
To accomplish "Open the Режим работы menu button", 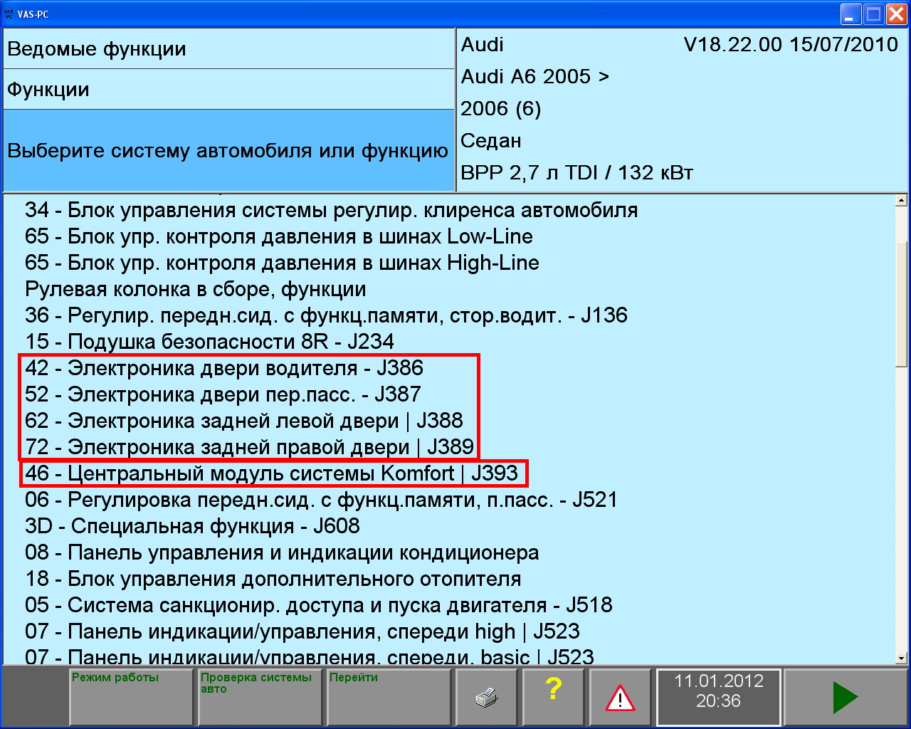I will tap(132, 697).
